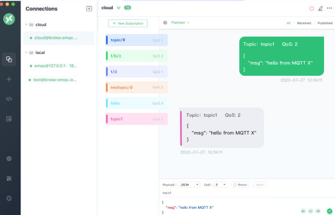Select the cloud@broker.emqx connection
Image resolution: width=335 pixels, height=215 pixels.
coord(59,38)
